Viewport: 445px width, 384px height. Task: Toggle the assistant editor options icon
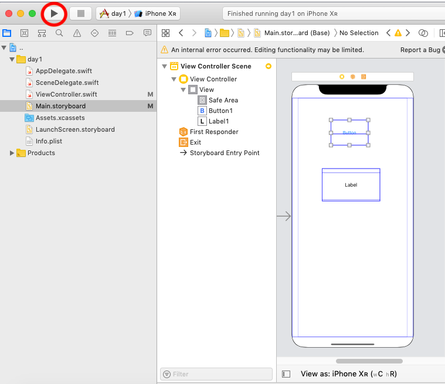pos(423,33)
